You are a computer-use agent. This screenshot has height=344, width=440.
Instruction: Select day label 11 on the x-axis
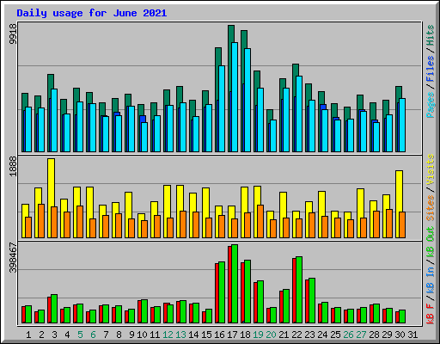(155, 335)
